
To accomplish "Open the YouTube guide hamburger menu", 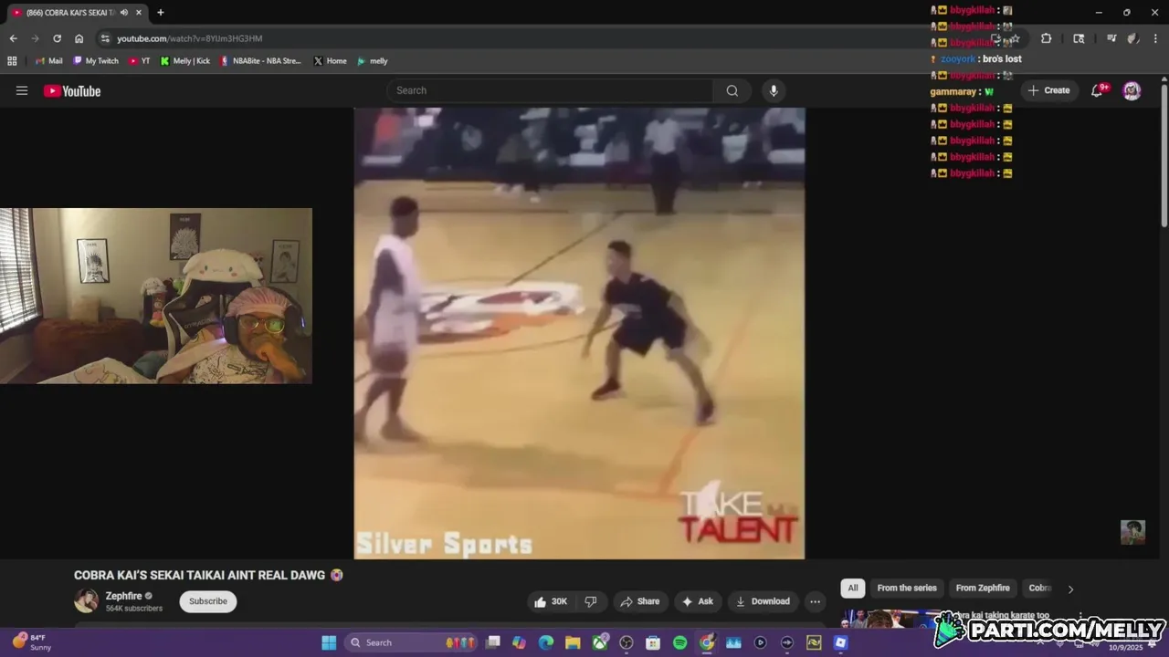I will (x=22, y=90).
